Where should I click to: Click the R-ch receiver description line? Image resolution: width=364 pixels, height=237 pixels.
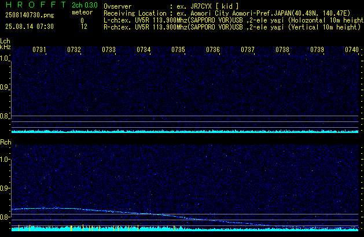coord(232,27)
